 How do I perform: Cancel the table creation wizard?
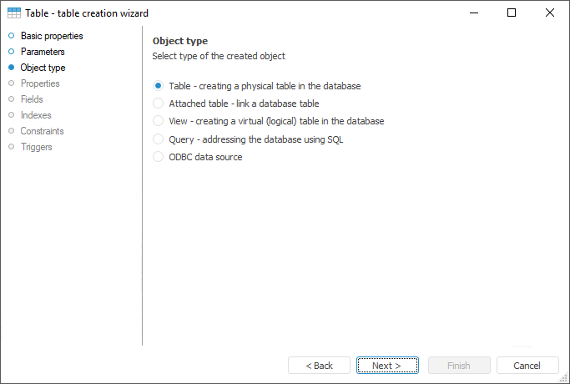527,366
